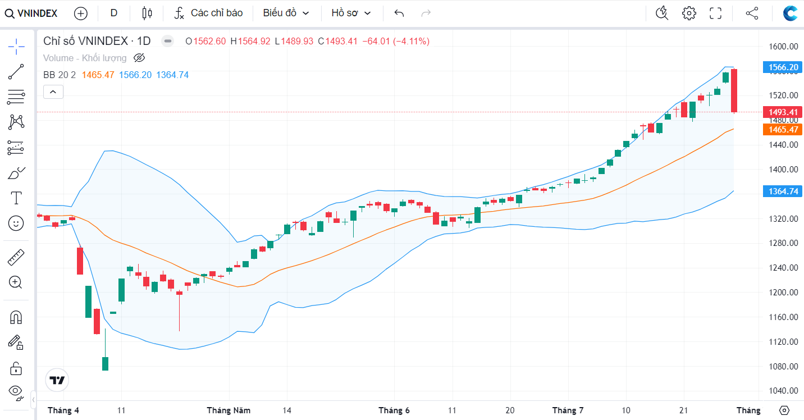Select the ruler measure tool

(x=16, y=257)
